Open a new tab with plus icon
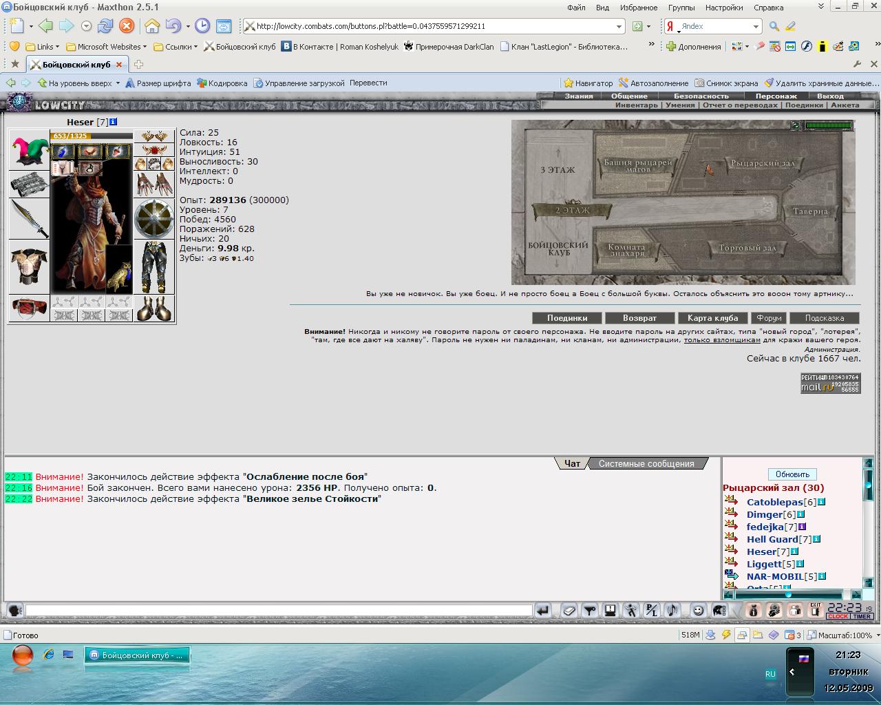881x705 pixels. click(x=138, y=65)
